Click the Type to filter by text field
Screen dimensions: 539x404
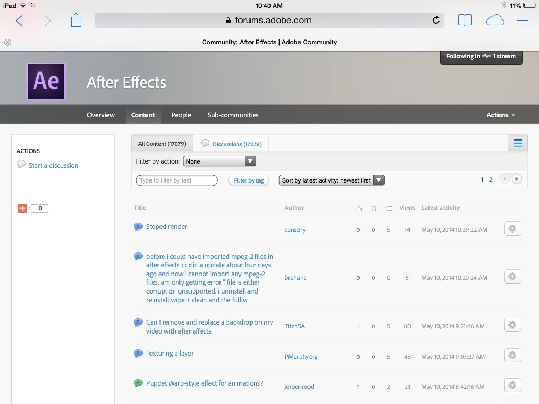click(x=177, y=180)
